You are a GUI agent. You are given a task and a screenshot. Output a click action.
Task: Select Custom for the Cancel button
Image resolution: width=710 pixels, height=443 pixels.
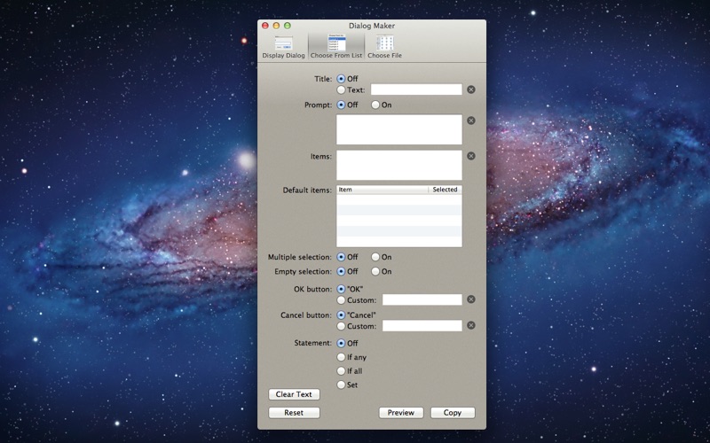[x=341, y=326]
